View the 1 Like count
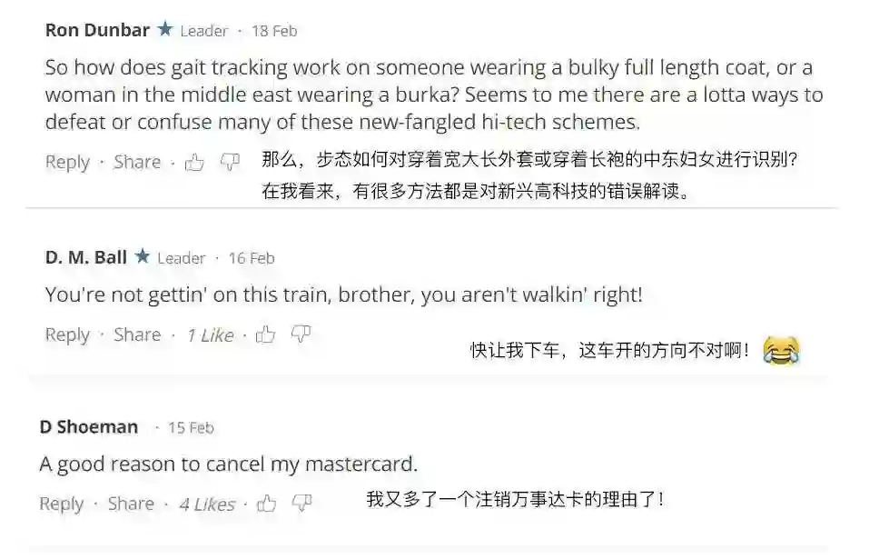The height and width of the screenshot is (559, 889). 211,335
